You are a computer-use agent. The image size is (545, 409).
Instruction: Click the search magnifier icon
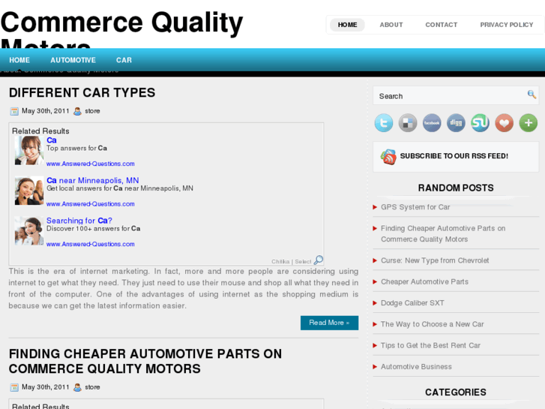(532, 94)
